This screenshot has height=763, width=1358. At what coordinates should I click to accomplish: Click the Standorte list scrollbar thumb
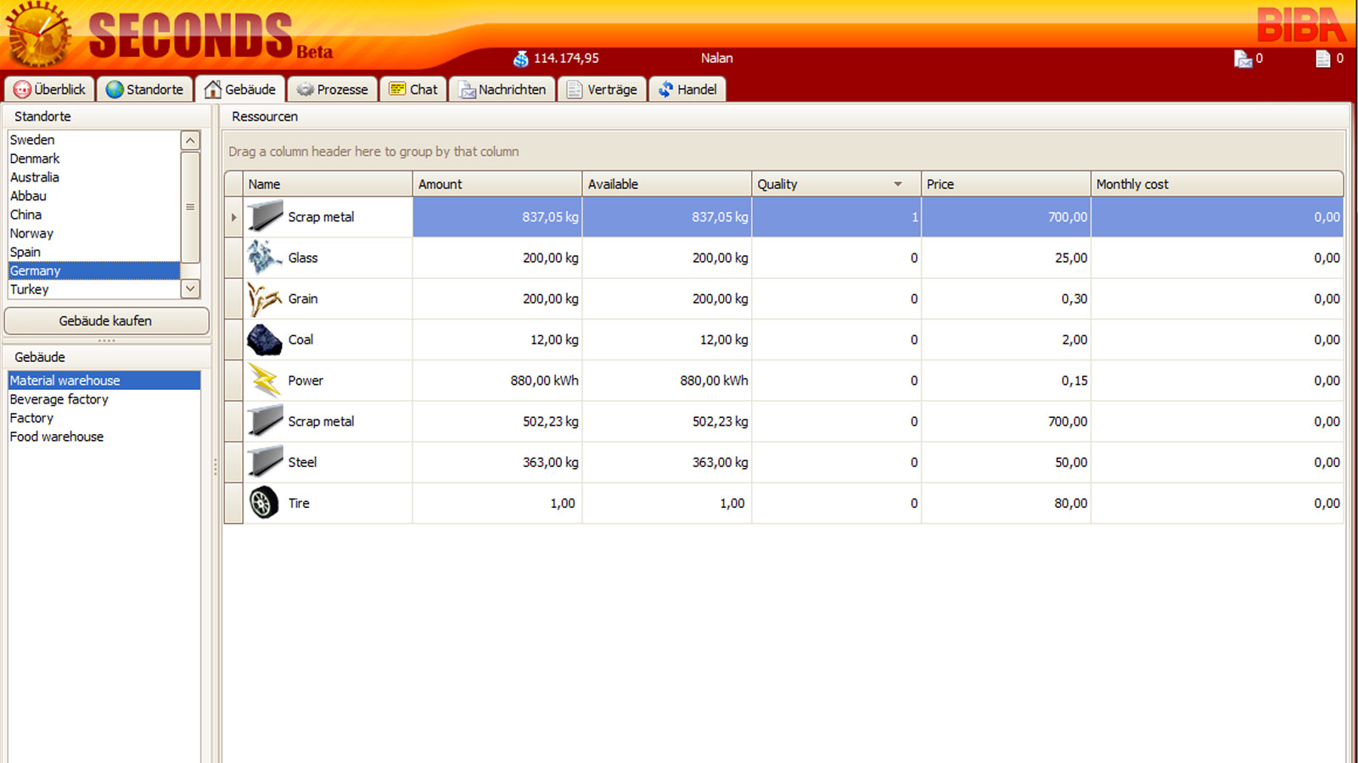pyautogui.click(x=190, y=207)
